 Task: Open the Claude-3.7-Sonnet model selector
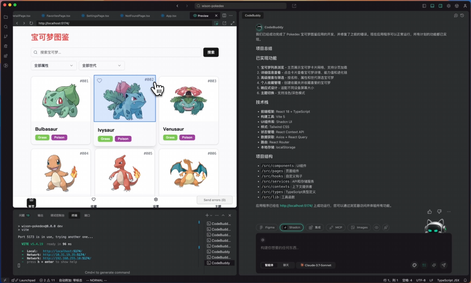pos(316,265)
